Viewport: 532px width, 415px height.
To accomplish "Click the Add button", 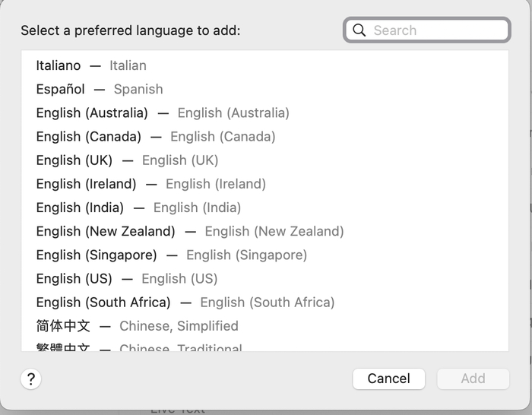I will click(x=473, y=379).
